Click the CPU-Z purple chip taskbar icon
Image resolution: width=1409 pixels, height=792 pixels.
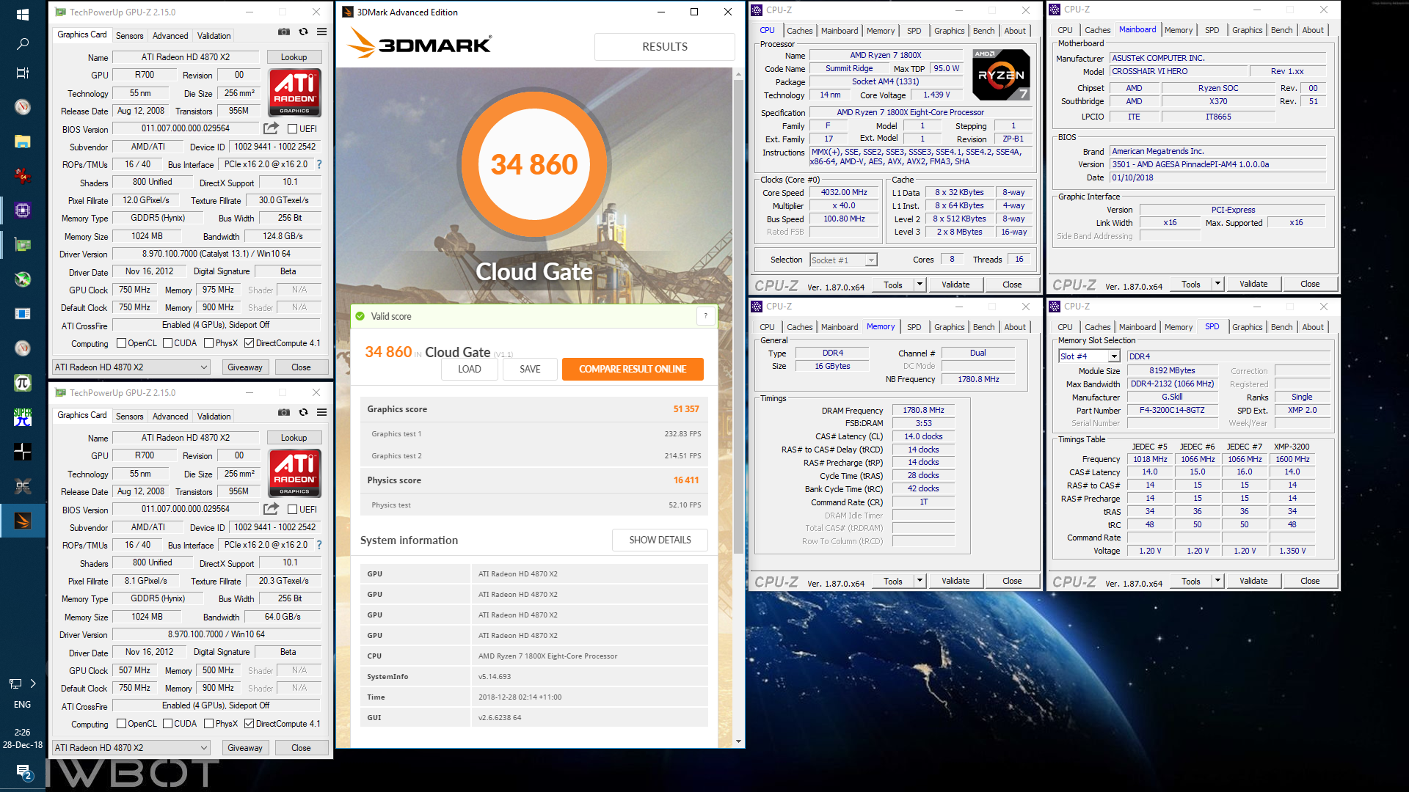[x=23, y=210]
